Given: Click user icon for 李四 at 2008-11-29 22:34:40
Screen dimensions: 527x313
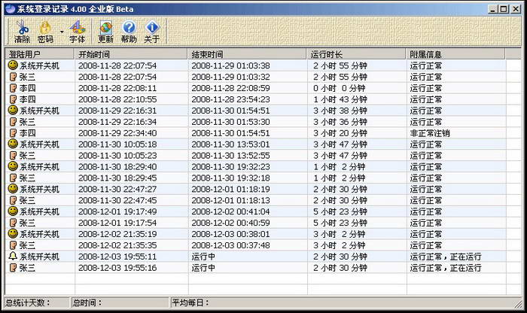Looking at the screenshot, I should 13,132.
